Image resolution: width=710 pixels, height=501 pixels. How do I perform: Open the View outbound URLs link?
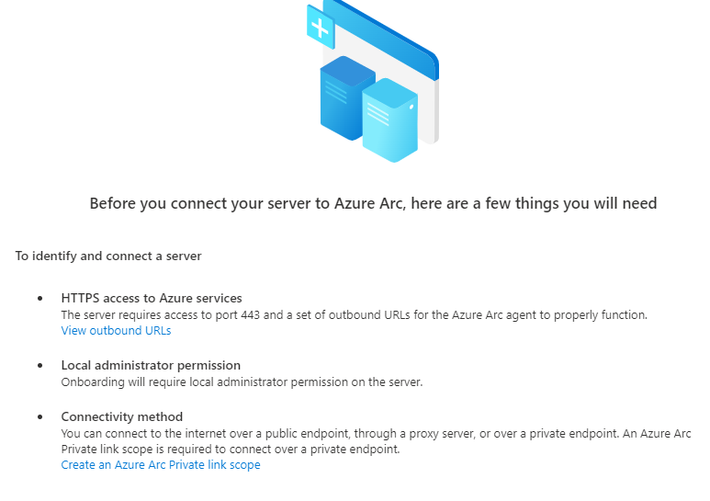point(116,331)
